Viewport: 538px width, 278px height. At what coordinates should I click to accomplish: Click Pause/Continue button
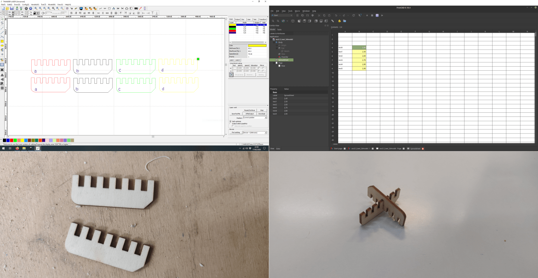pos(249,110)
